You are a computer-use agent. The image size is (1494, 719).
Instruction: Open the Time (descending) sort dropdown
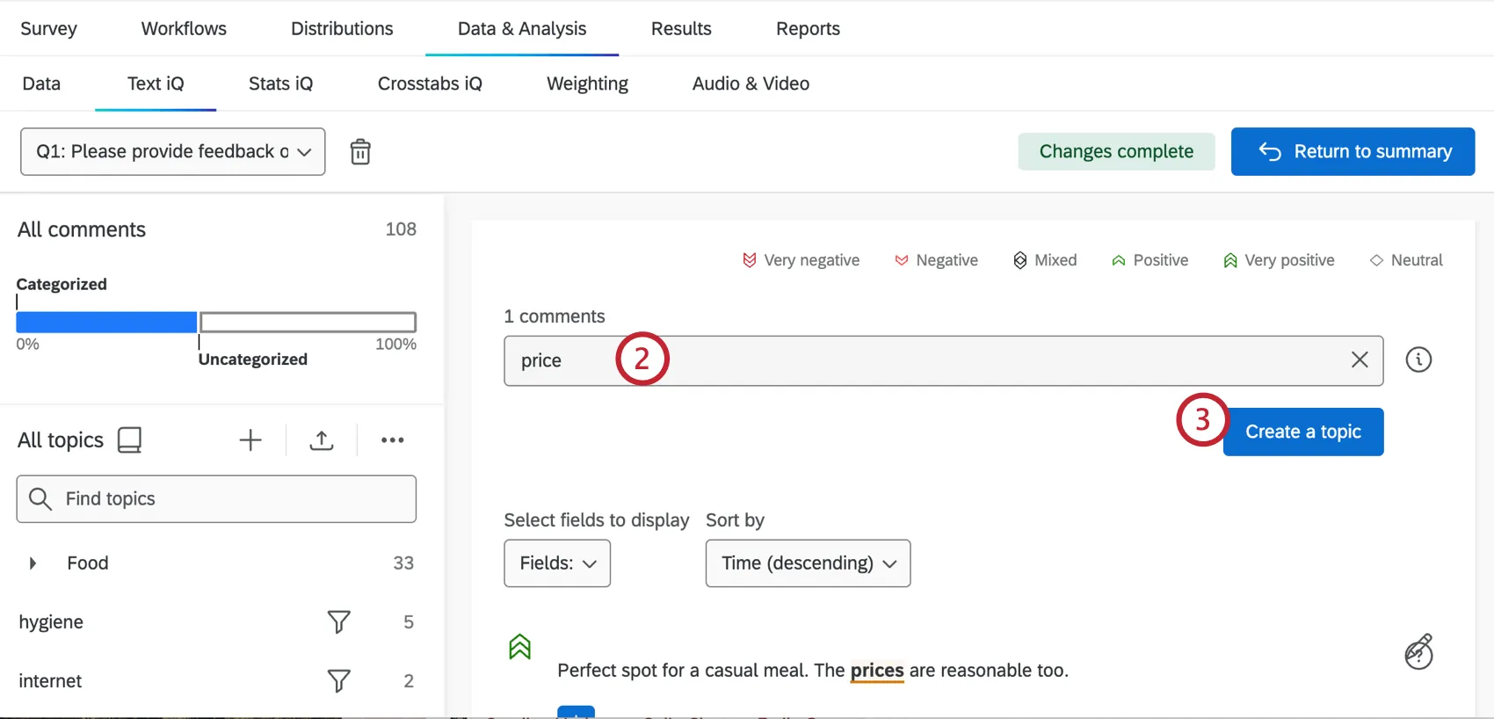pyautogui.click(x=808, y=563)
